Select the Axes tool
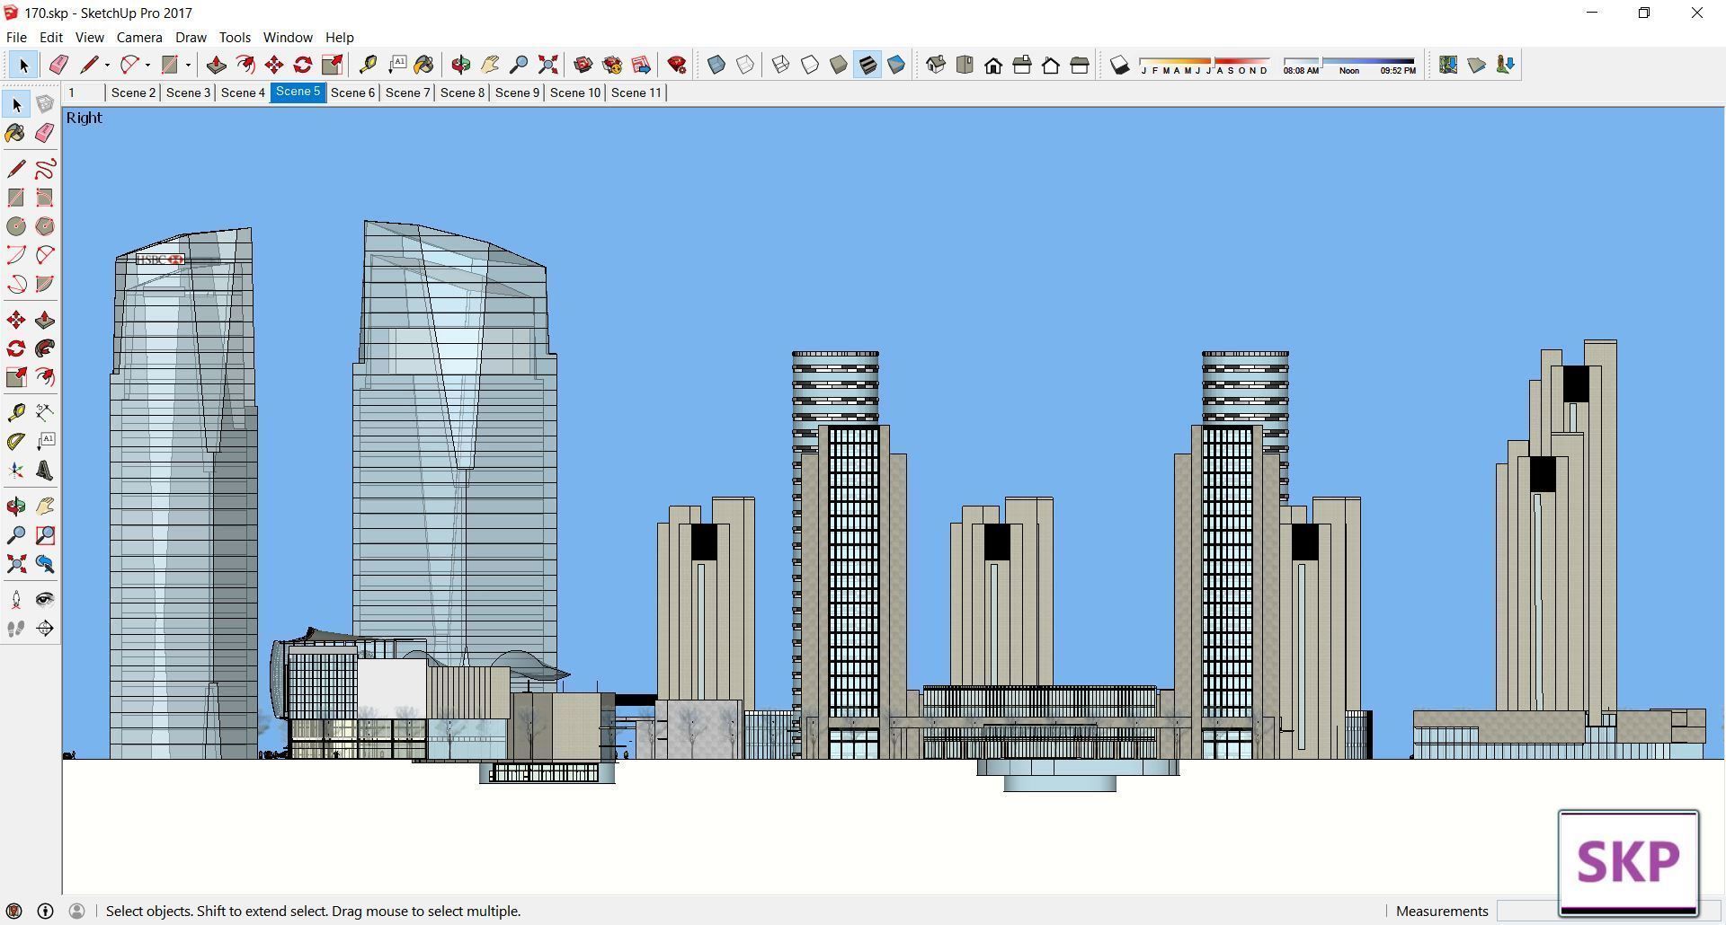 (x=16, y=471)
